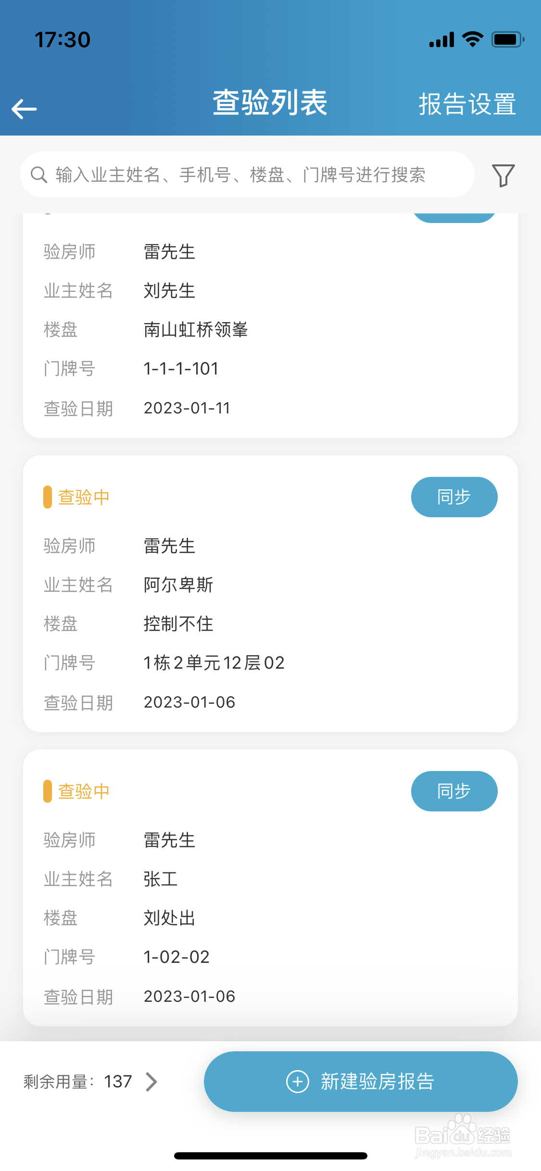
Task: Open 报告设置 in the header
Action: (x=467, y=104)
